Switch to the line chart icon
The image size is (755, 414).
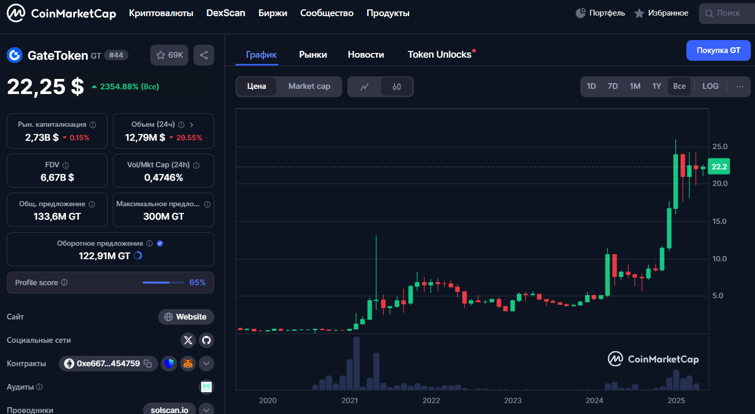tap(365, 87)
